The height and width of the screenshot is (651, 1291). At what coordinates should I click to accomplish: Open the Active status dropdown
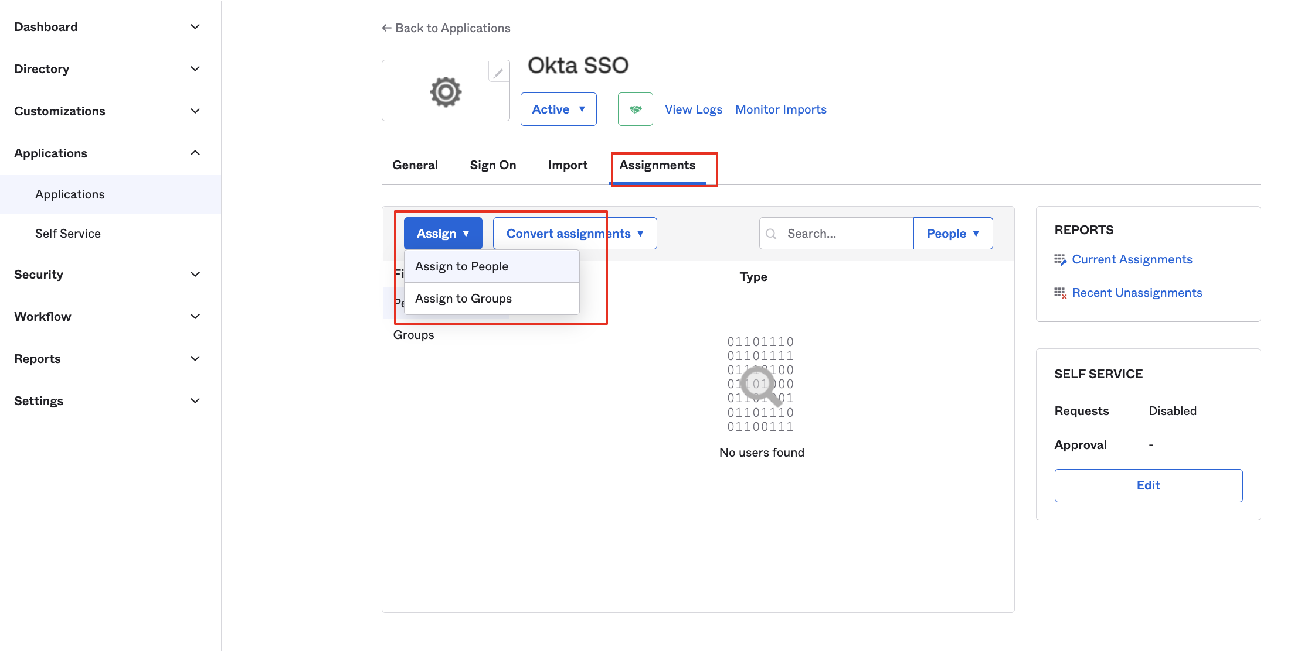(558, 109)
